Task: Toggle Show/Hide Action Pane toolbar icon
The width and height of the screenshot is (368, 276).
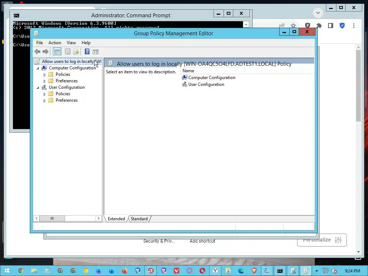Action: (96, 52)
